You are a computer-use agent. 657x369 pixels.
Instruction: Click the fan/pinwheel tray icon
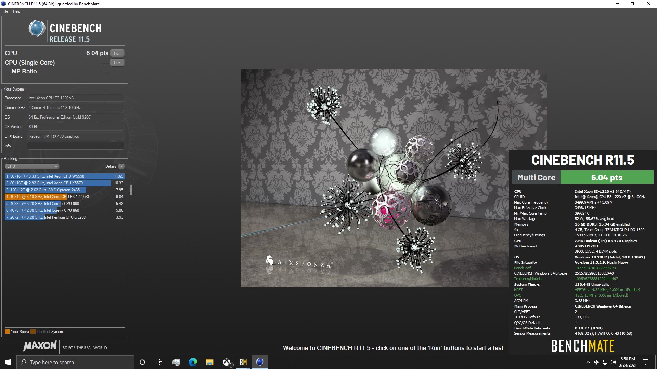596,362
